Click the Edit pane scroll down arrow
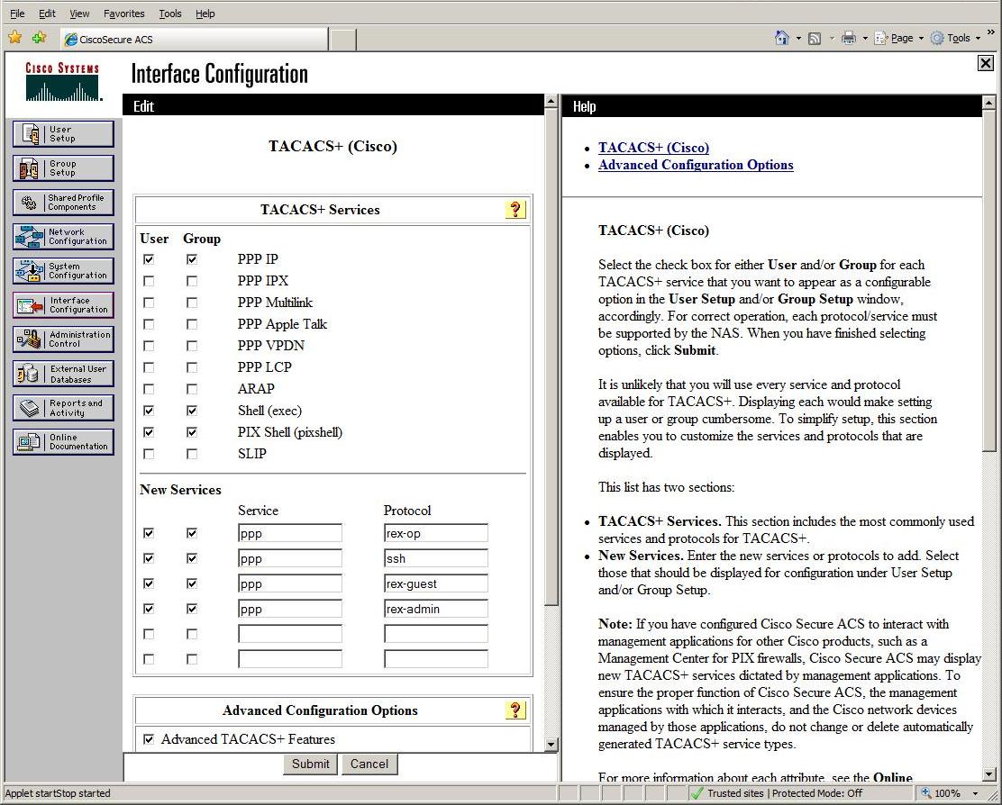 click(551, 744)
